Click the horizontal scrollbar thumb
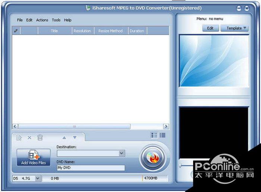The height and width of the screenshot is (192, 261). point(74,127)
